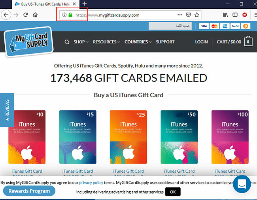257x200 pixels.
Task: Expand the RESOURCES menu
Action: pyautogui.click(x=106, y=42)
